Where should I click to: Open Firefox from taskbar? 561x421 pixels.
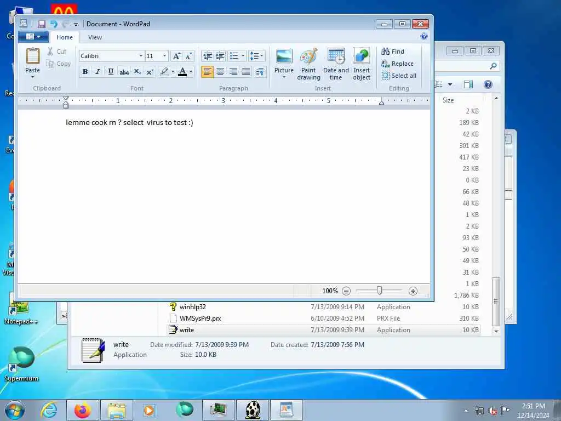coord(83,410)
